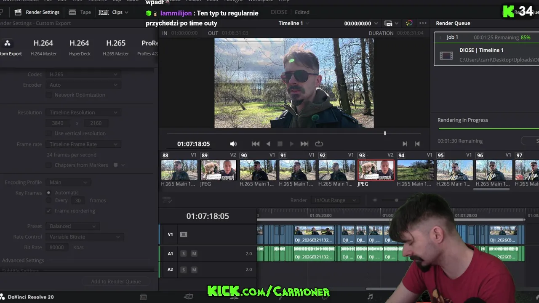Select clip thumbnail 92
The image size is (539, 303).
[x=336, y=170]
